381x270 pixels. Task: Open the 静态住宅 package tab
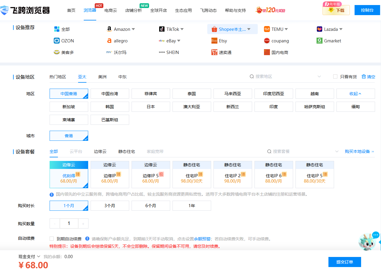(127, 152)
